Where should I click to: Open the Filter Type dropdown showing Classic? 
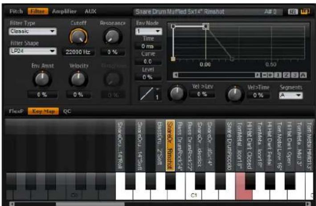(x=33, y=31)
